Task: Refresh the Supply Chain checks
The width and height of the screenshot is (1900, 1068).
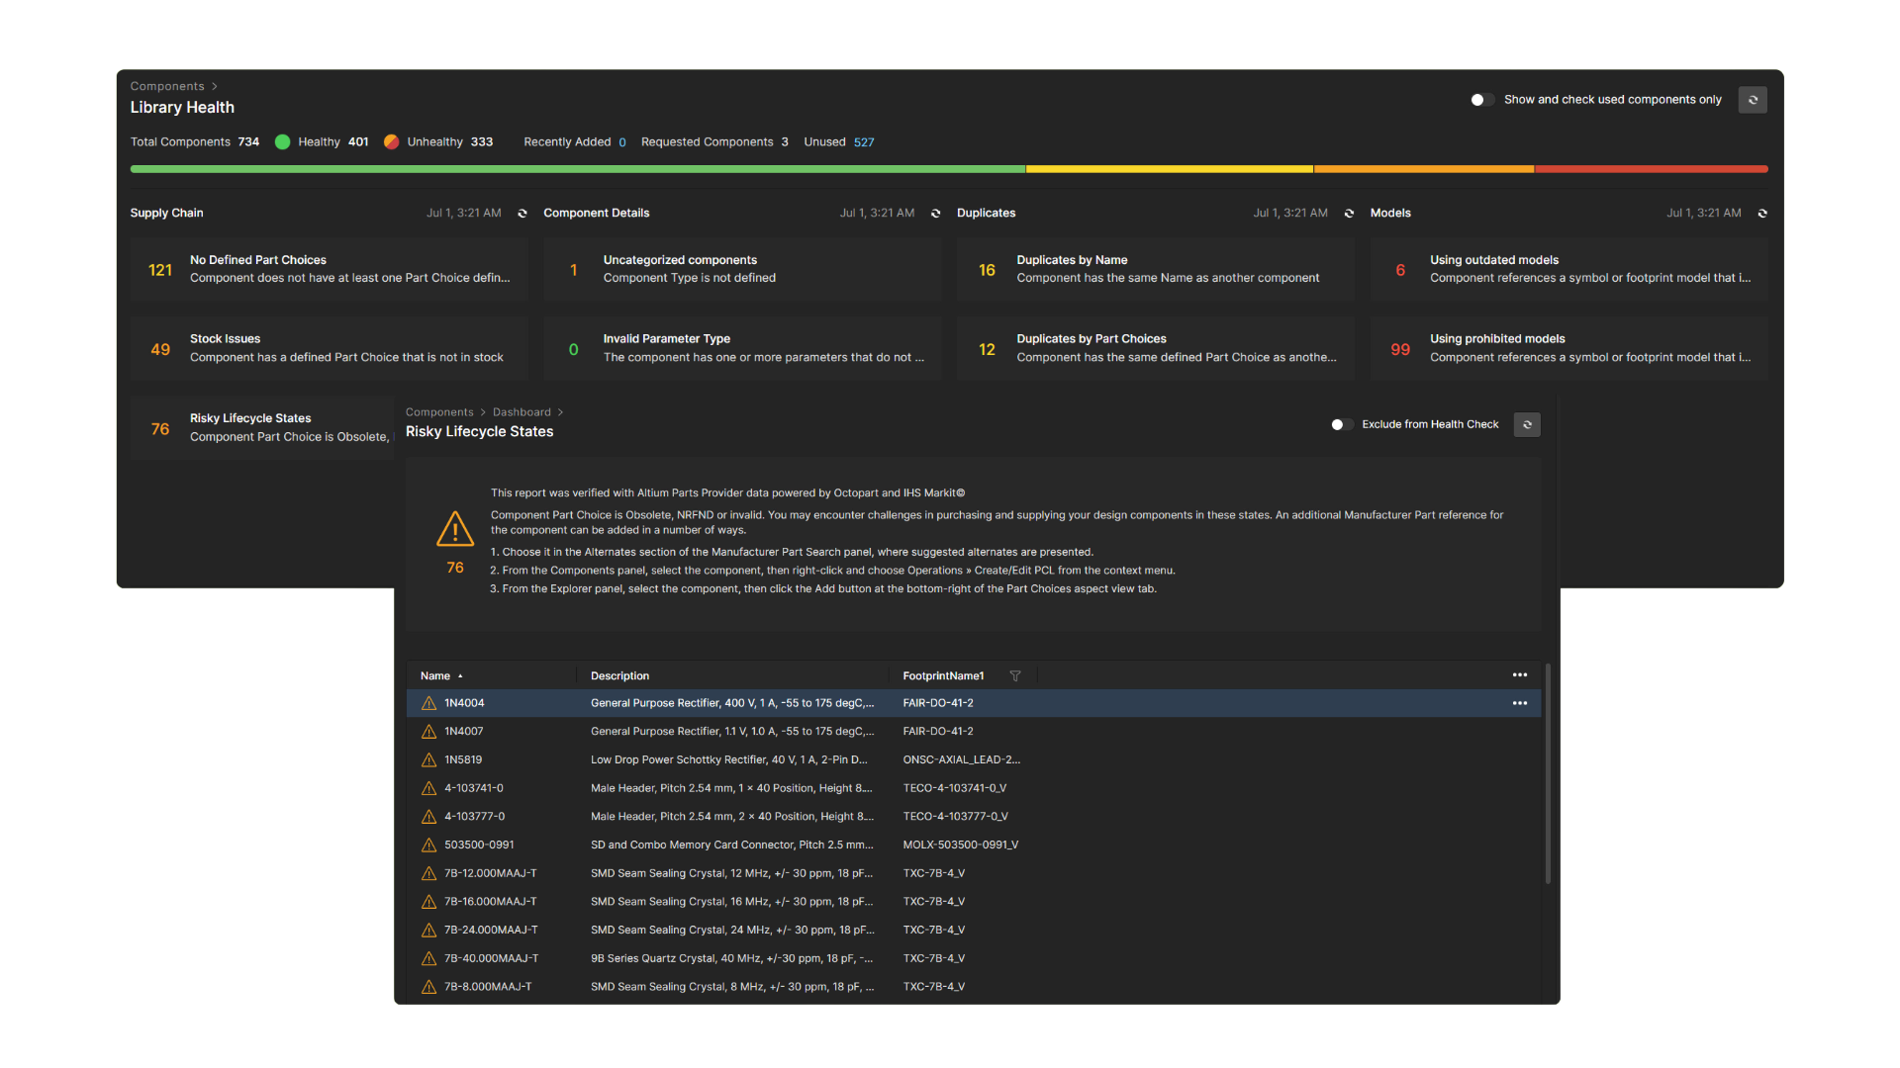Action: 522,214
